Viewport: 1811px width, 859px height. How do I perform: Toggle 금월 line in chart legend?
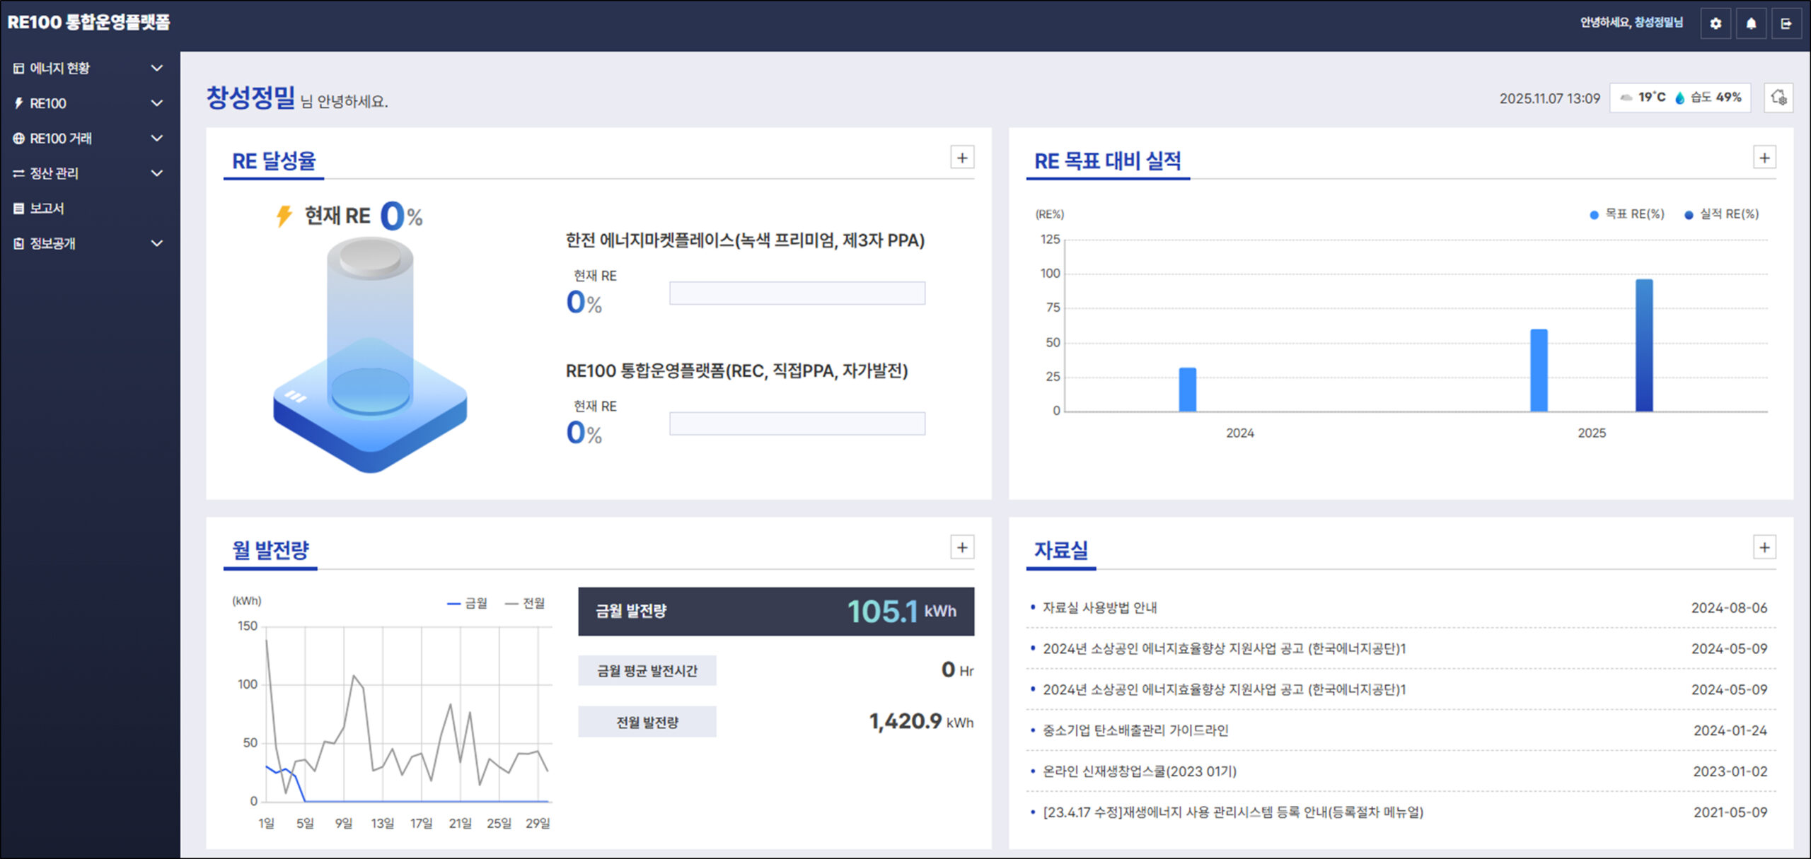pyautogui.click(x=468, y=603)
